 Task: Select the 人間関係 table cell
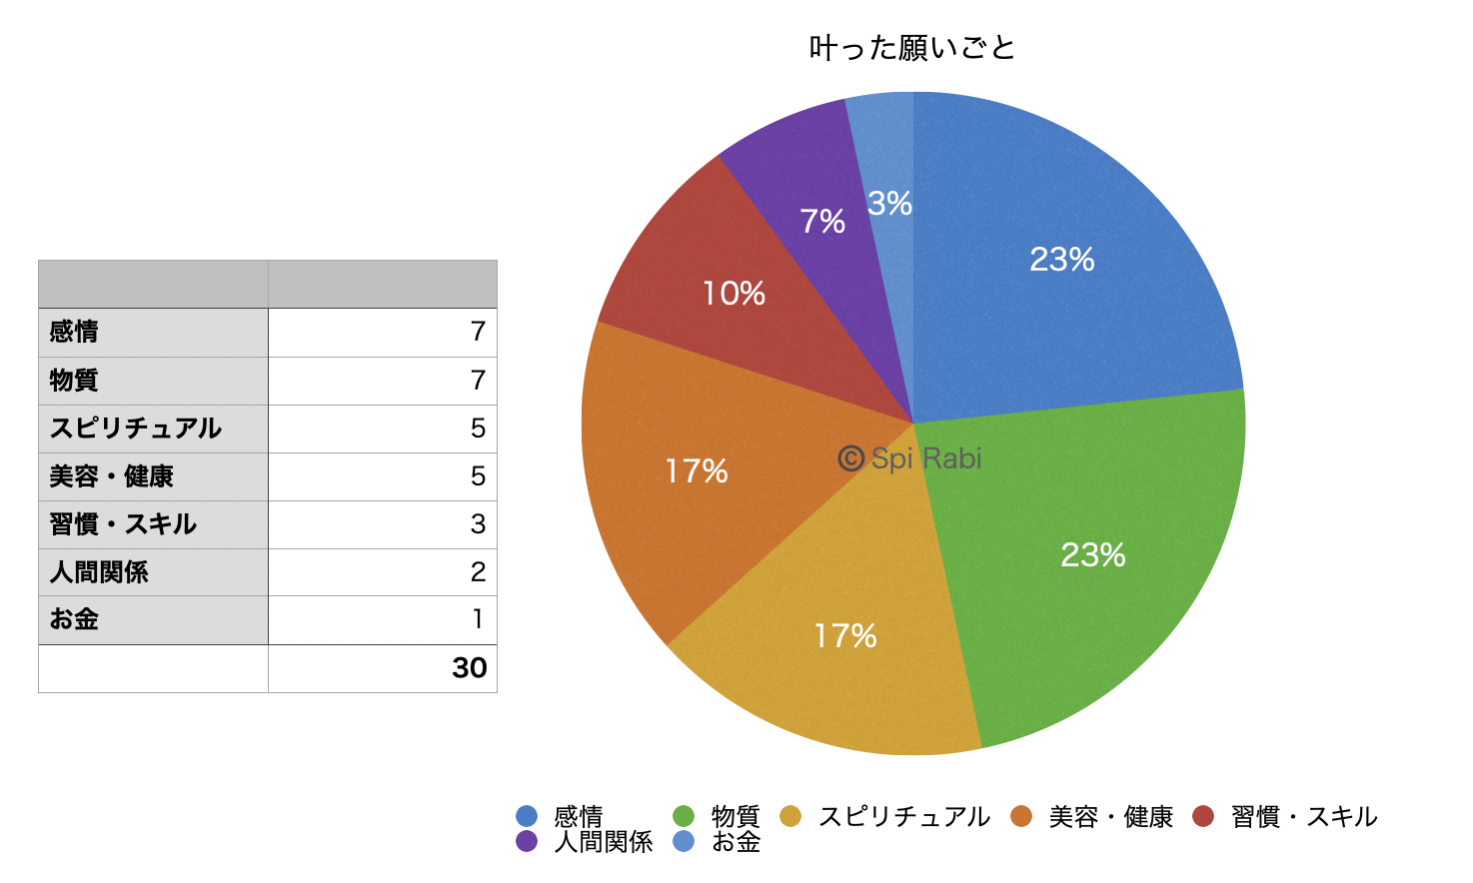point(153,572)
